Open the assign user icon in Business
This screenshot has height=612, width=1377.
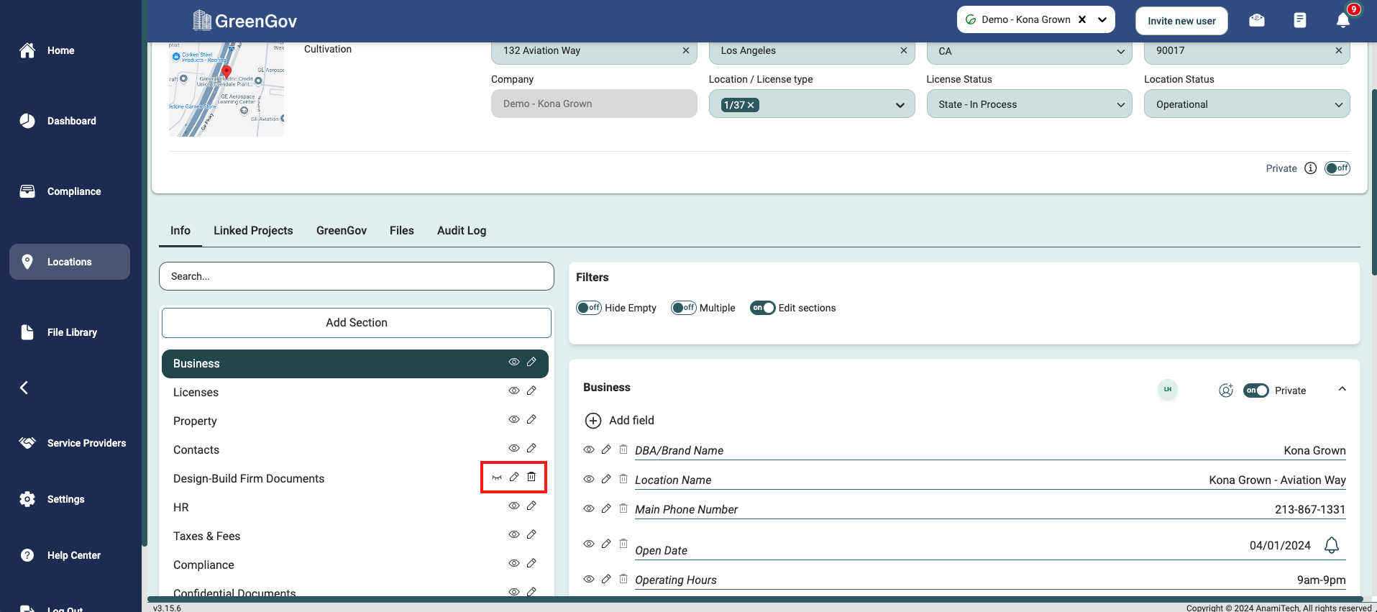pos(1226,391)
